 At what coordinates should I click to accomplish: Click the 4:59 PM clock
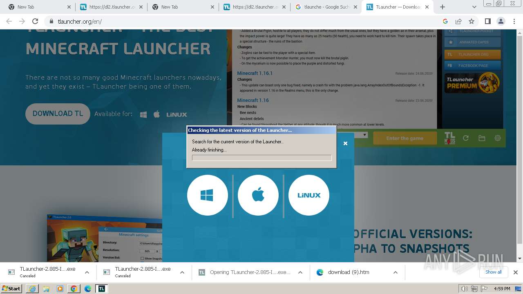point(502,289)
